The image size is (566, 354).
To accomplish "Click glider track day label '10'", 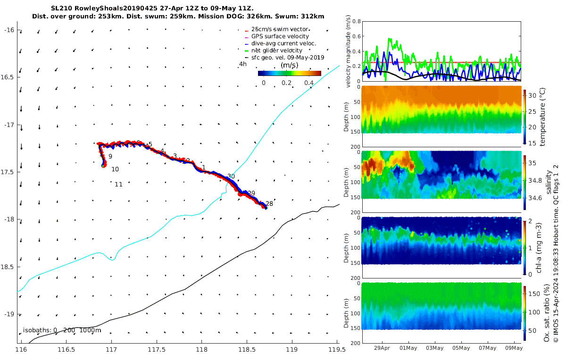I will tap(115, 169).
